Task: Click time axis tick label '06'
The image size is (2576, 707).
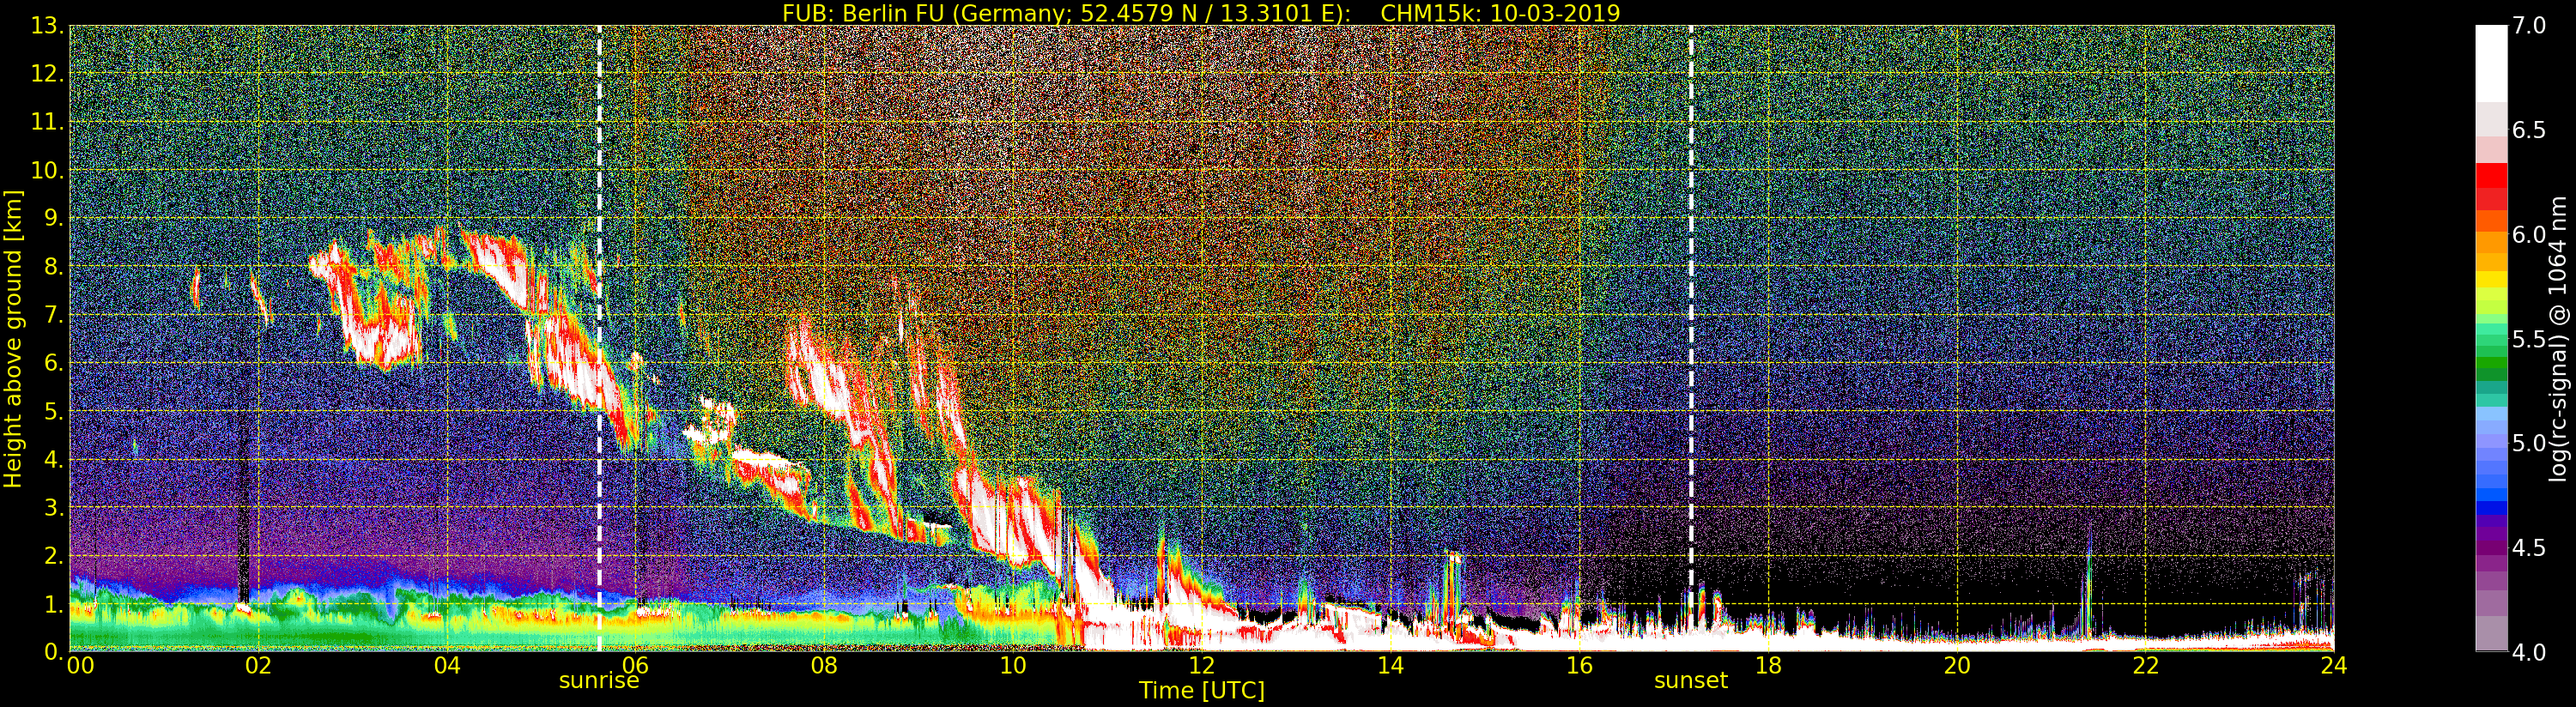Action: (x=636, y=666)
